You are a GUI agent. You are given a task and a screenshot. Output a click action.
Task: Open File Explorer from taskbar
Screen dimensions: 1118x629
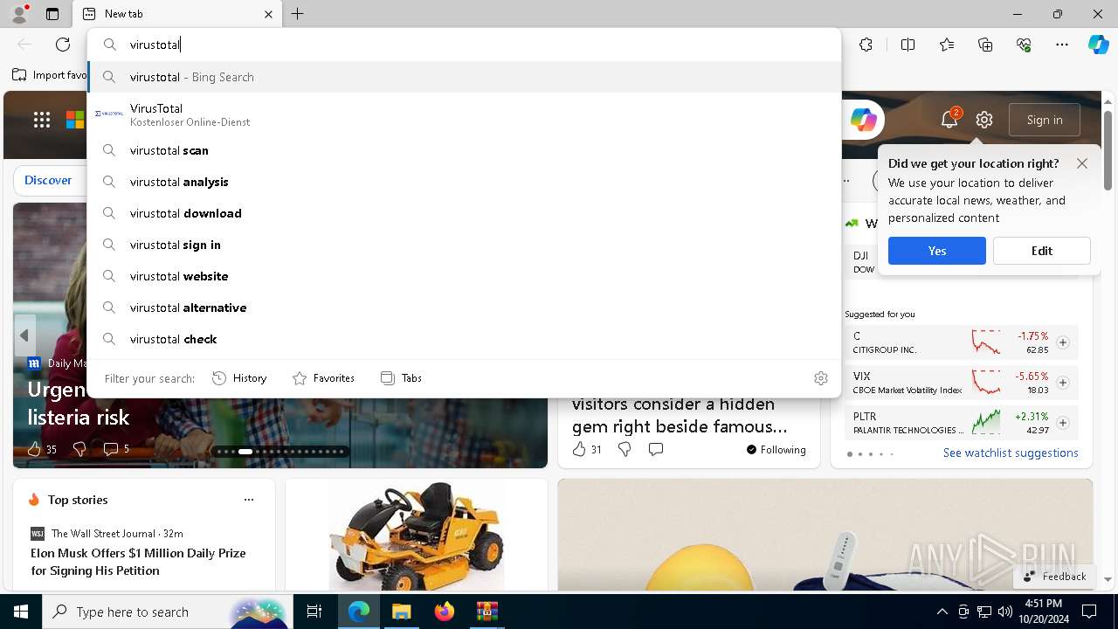pos(401,612)
